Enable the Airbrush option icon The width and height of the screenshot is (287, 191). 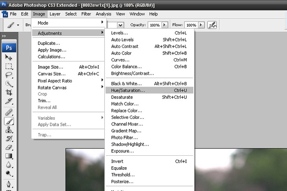212,25
